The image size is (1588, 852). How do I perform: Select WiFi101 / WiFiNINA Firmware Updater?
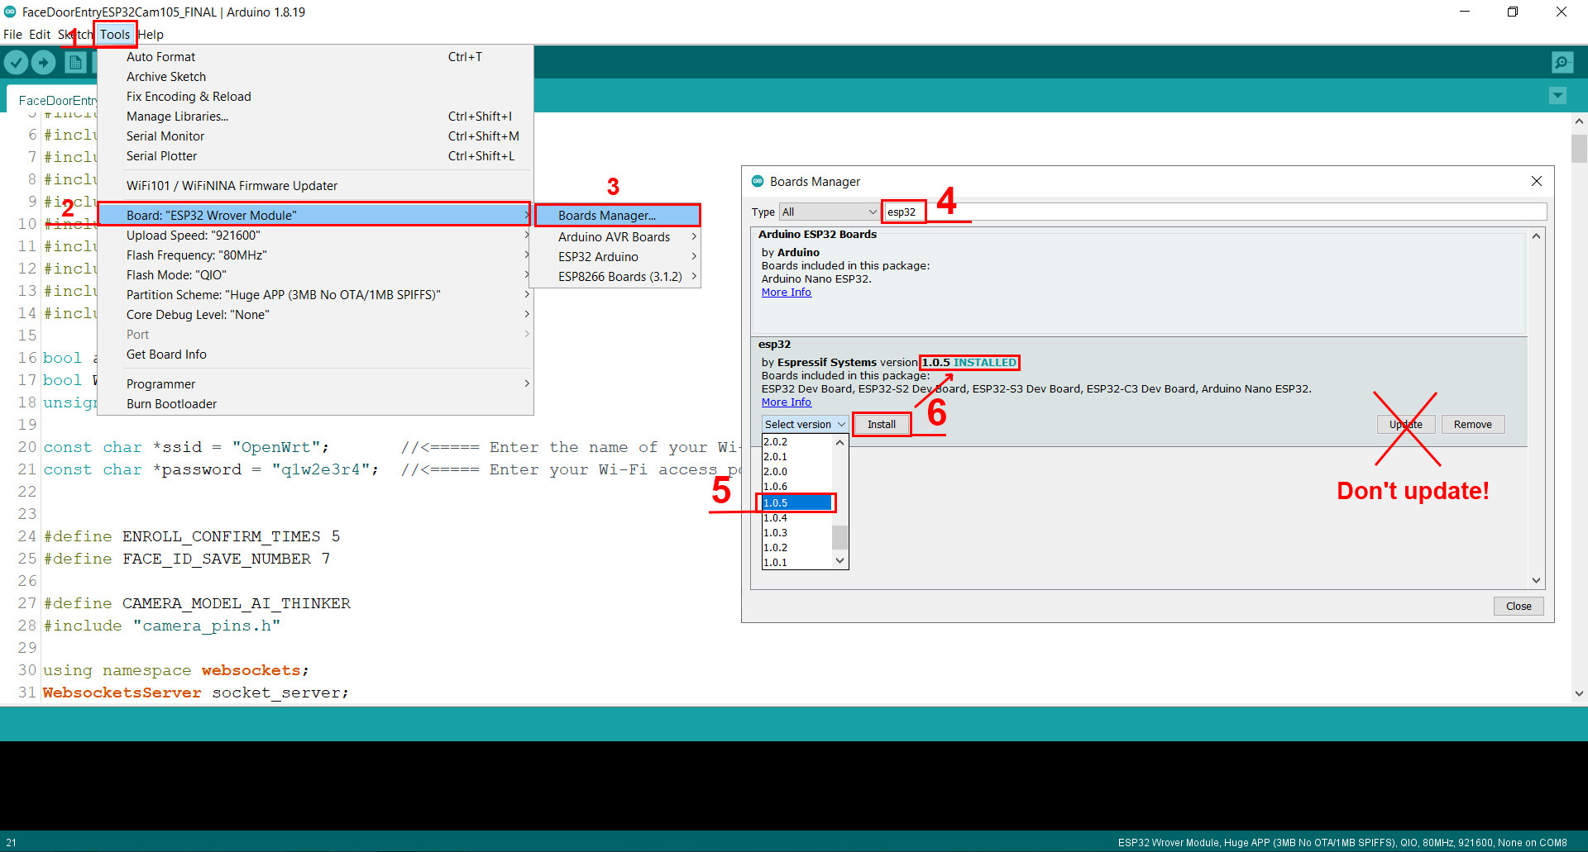(x=315, y=186)
